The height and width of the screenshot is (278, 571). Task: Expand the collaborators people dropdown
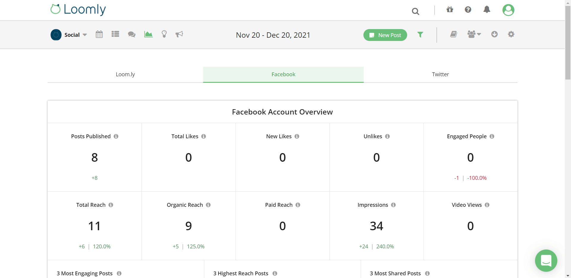pyautogui.click(x=474, y=34)
